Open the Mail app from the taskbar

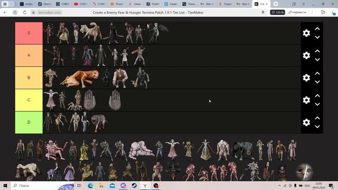112,185
